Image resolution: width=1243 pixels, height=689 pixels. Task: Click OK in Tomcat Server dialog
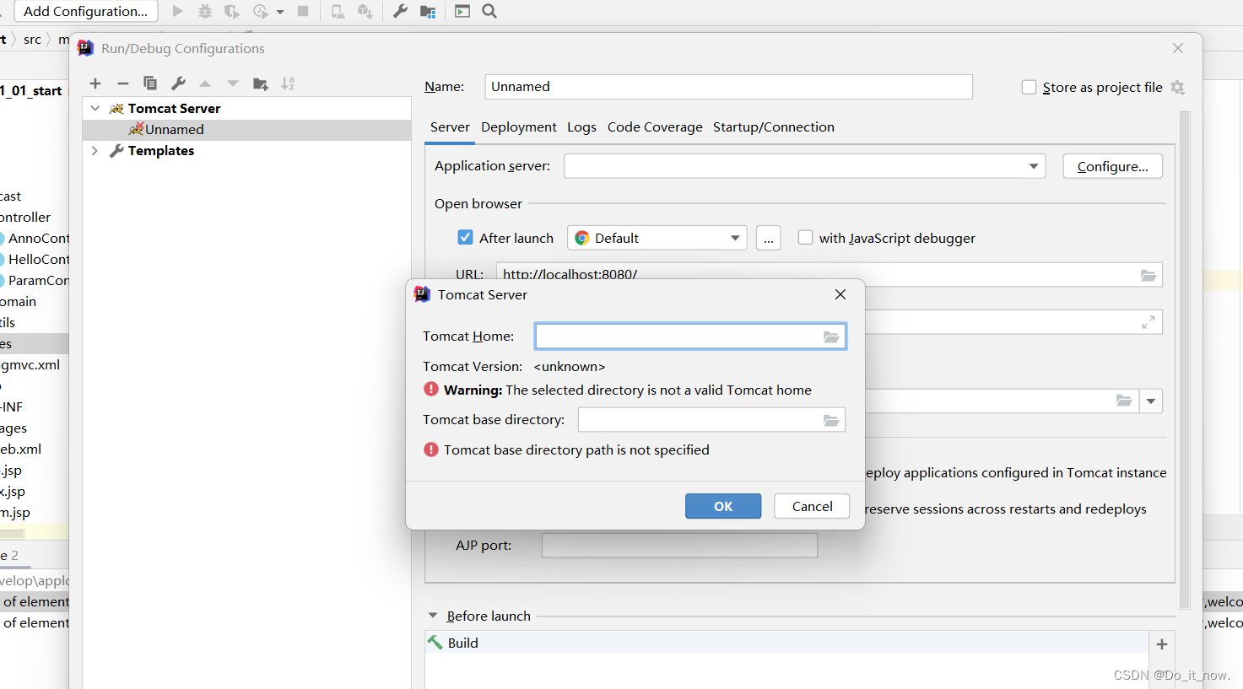click(x=723, y=506)
